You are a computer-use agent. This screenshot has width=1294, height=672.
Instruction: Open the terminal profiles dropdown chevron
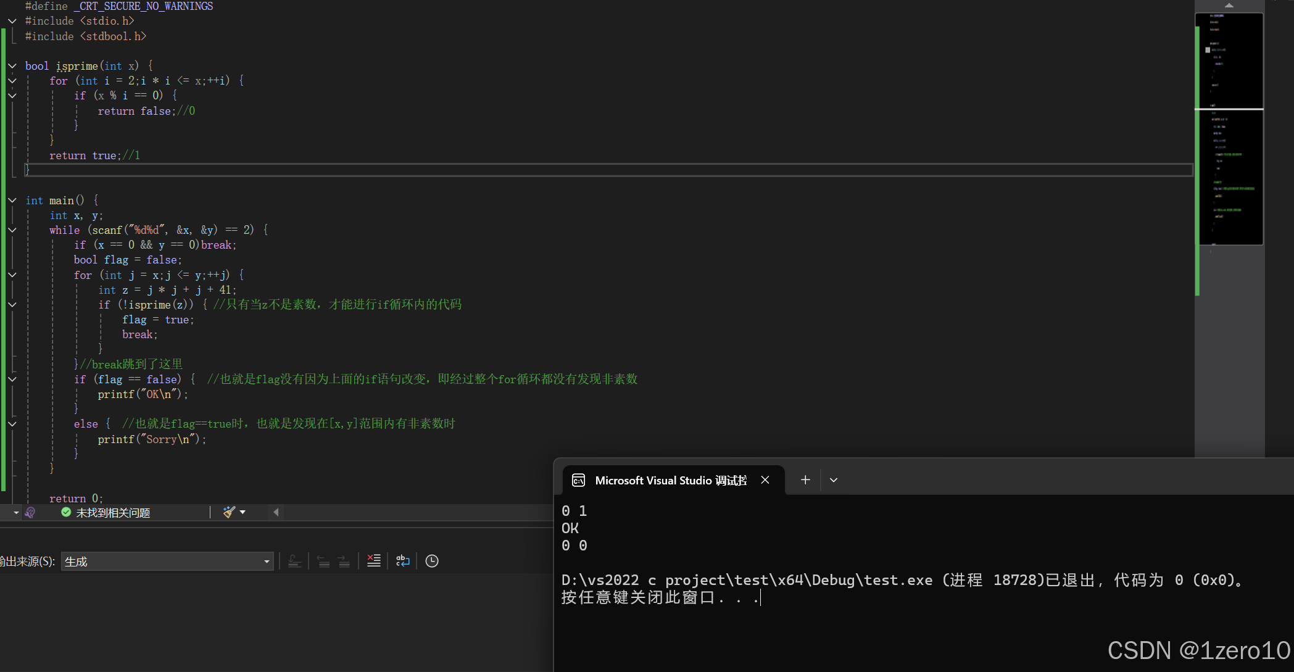point(834,480)
